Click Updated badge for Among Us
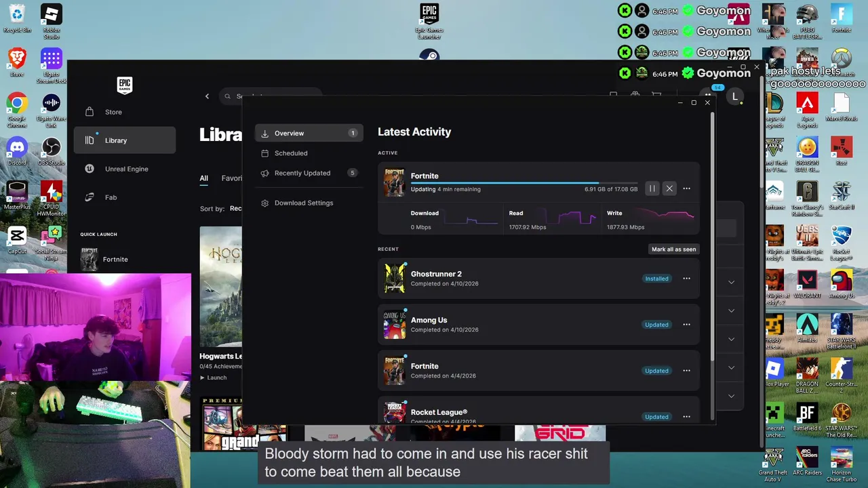Viewport: 868px width, 488px height. pos(656,325)
